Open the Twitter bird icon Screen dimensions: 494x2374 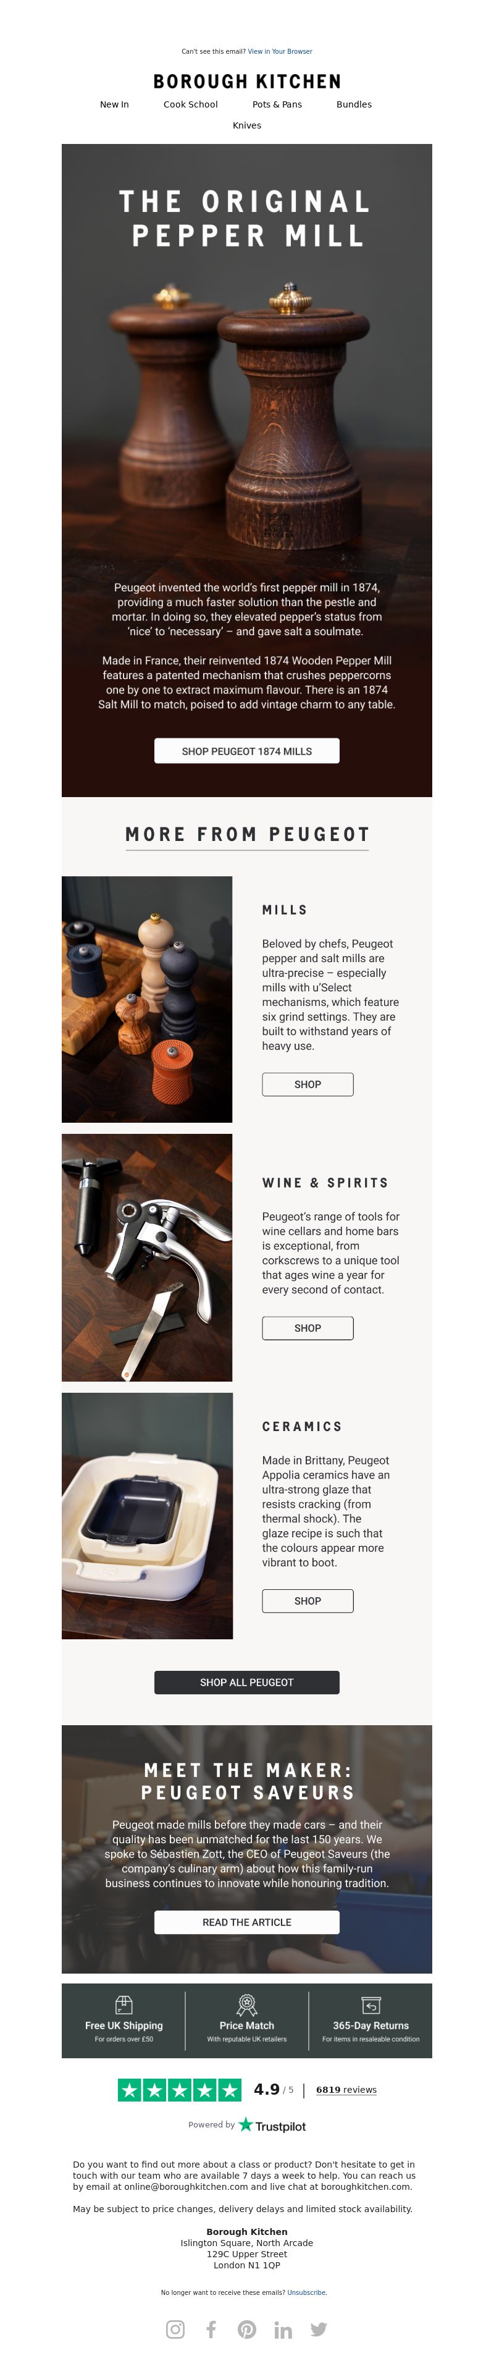coord(319,2329)
